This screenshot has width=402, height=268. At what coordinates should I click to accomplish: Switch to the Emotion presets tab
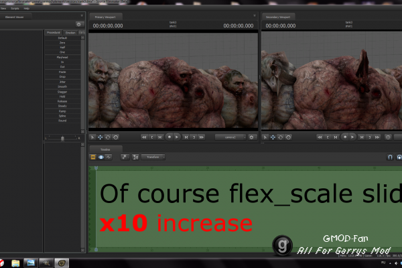coord(70,33)
